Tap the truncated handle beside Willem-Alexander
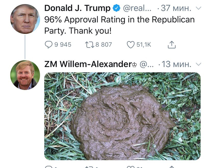The height and width of the screenshot is (168, 211). 147,64
